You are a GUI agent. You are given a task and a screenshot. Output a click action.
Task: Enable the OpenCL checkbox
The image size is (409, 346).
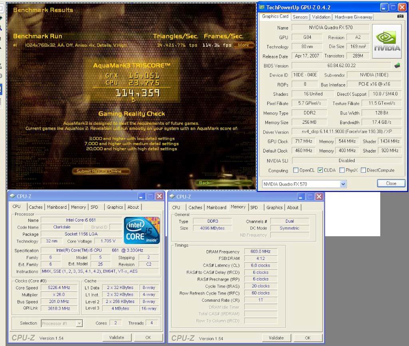[x=296, y=170]
